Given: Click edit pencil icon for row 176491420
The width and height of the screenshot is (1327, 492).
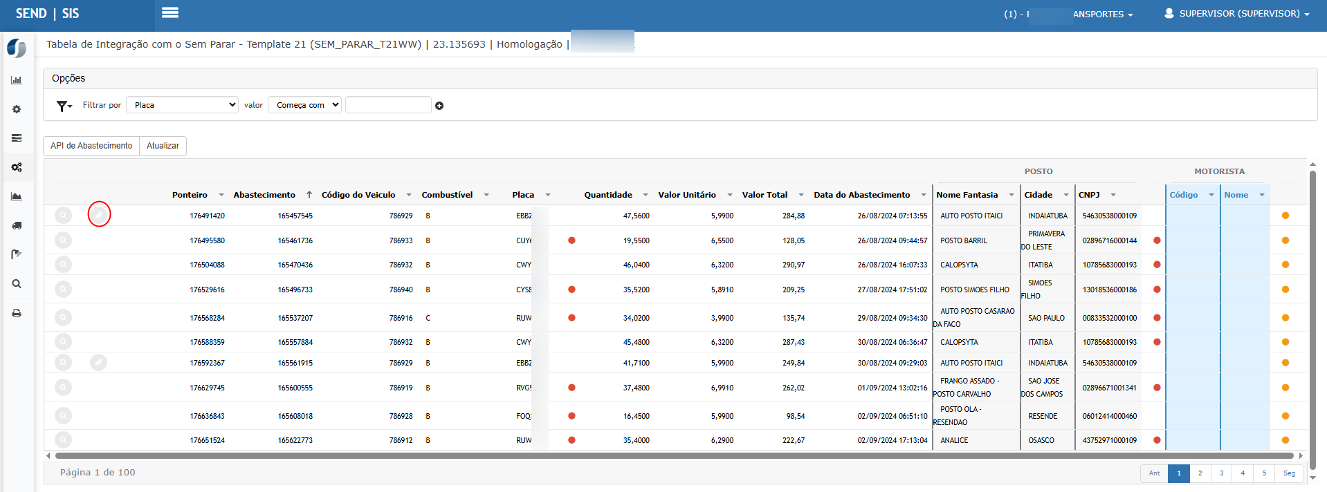Looking at the screenshot, I should pos(99,215).
